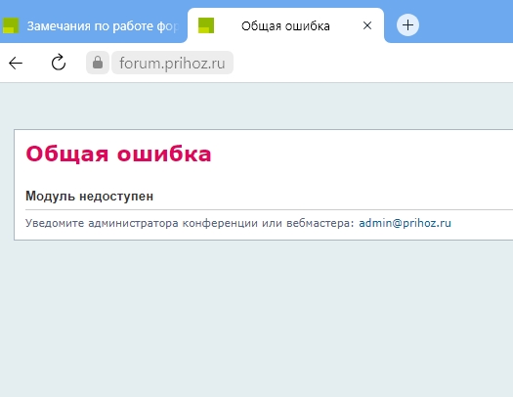The width and height of the screenshot is (513, 397).
Task: Click the red Общая ошибка page heading
Action: 118,154
